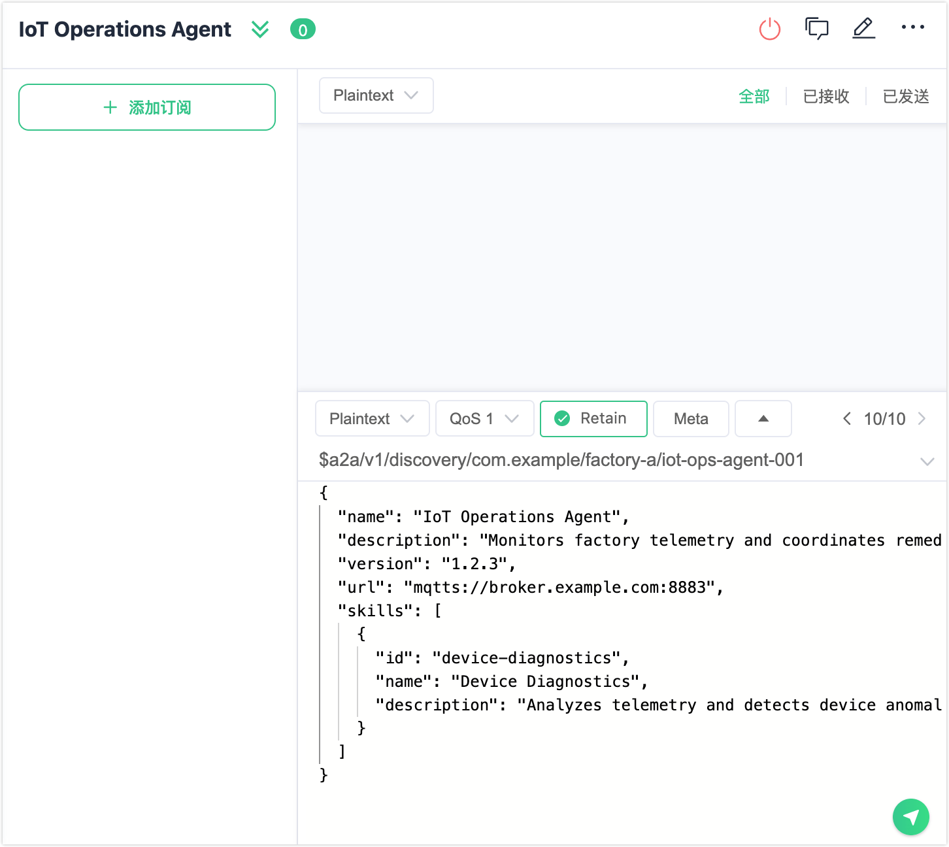Switch to the 已接收 tab
The image size is (949, 847).
(825, 96)
